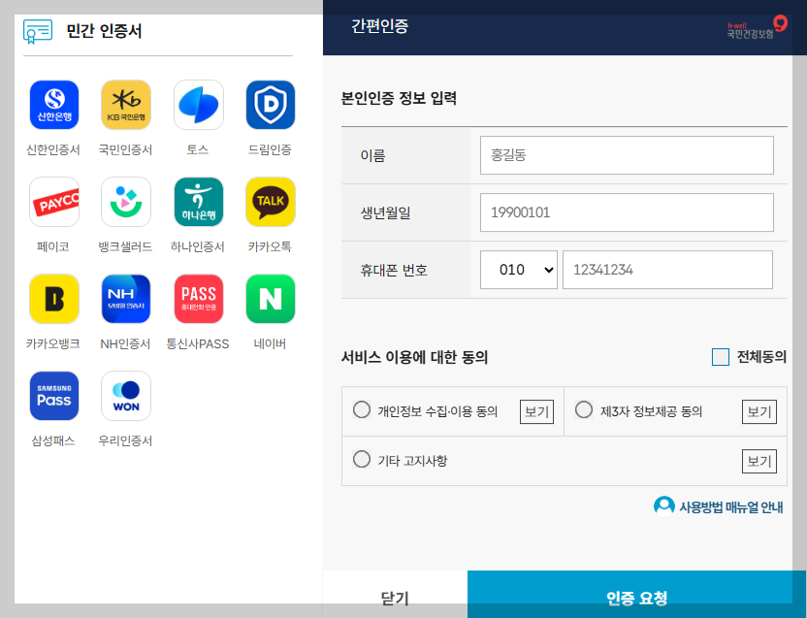The image size is (807, 618).
Task: Choose the KB 국민인증서 icon
Action: pos(126,105)
